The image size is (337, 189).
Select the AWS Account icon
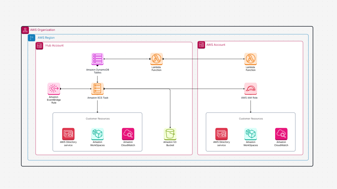[x=202, y=45]
